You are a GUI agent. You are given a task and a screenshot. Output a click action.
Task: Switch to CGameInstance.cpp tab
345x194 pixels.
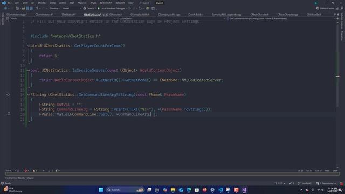(x=17, y=15)
